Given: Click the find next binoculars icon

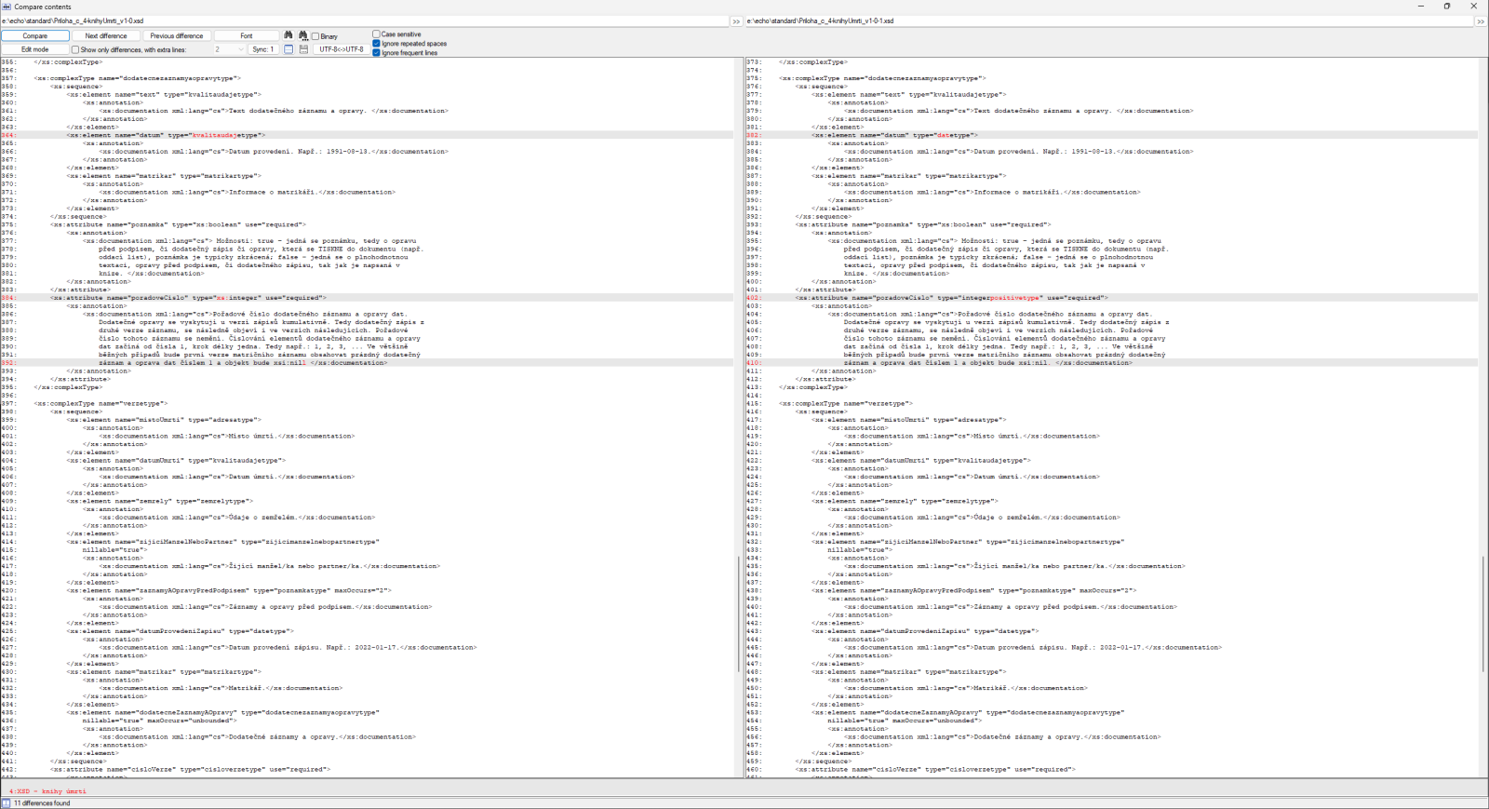Looking at the screenshot, I should click(x=303, y=35).
